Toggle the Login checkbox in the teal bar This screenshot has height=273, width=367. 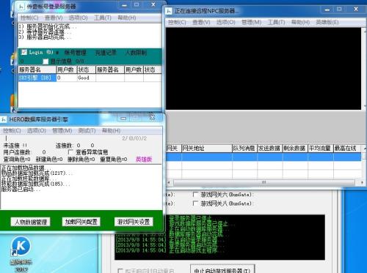click(24, 52)
